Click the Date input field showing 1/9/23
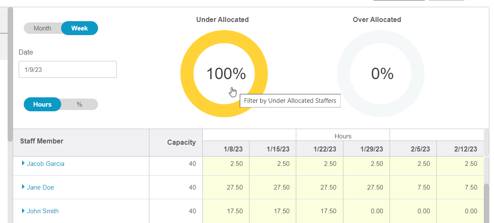Image resolution: width=494 pixels, height=223 pixels. click(x=67, y=69)
